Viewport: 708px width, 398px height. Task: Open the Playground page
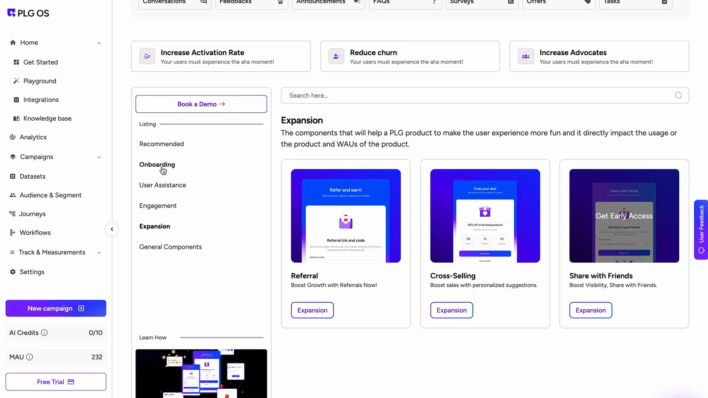coord(40,81)
